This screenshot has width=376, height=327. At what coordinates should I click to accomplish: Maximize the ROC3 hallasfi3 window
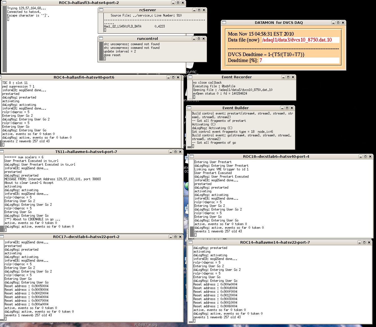(178, 3)
